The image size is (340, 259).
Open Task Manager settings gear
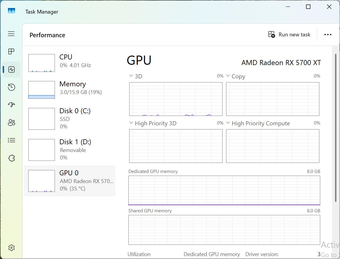click(x=11, y=248)
